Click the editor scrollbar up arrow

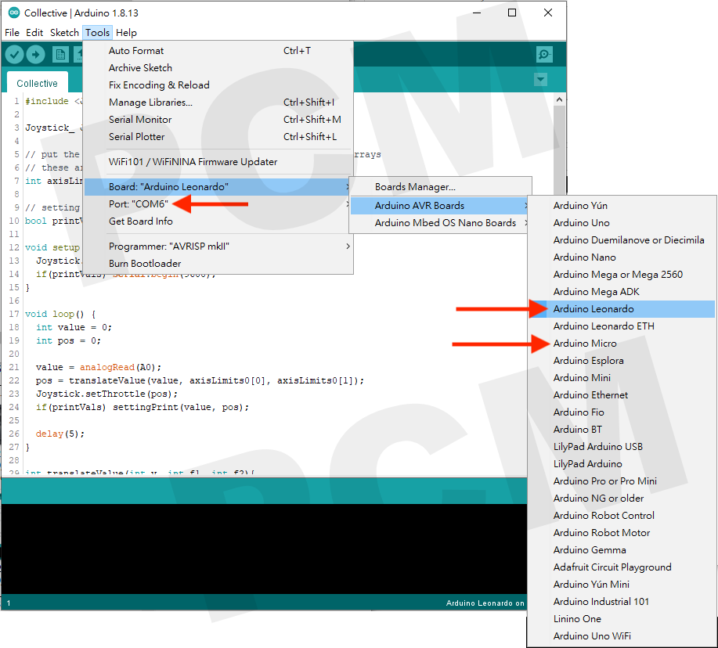[x=559, y=99]
